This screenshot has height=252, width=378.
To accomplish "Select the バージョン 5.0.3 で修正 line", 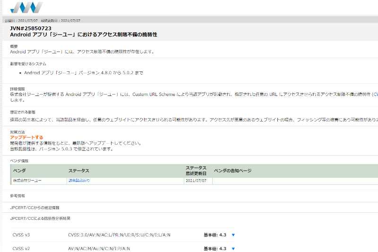I will [62, 149].
